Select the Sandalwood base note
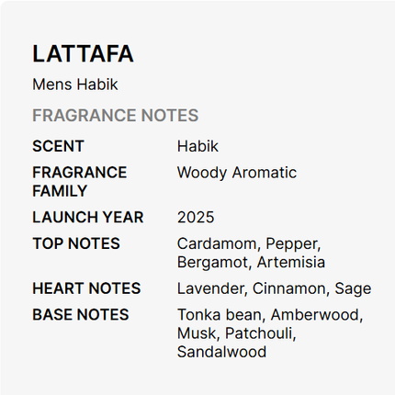 (221, 352)
